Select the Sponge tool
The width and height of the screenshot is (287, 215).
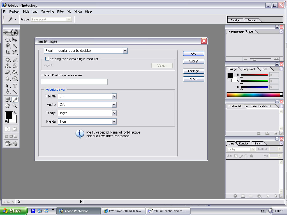coord(15,78)
